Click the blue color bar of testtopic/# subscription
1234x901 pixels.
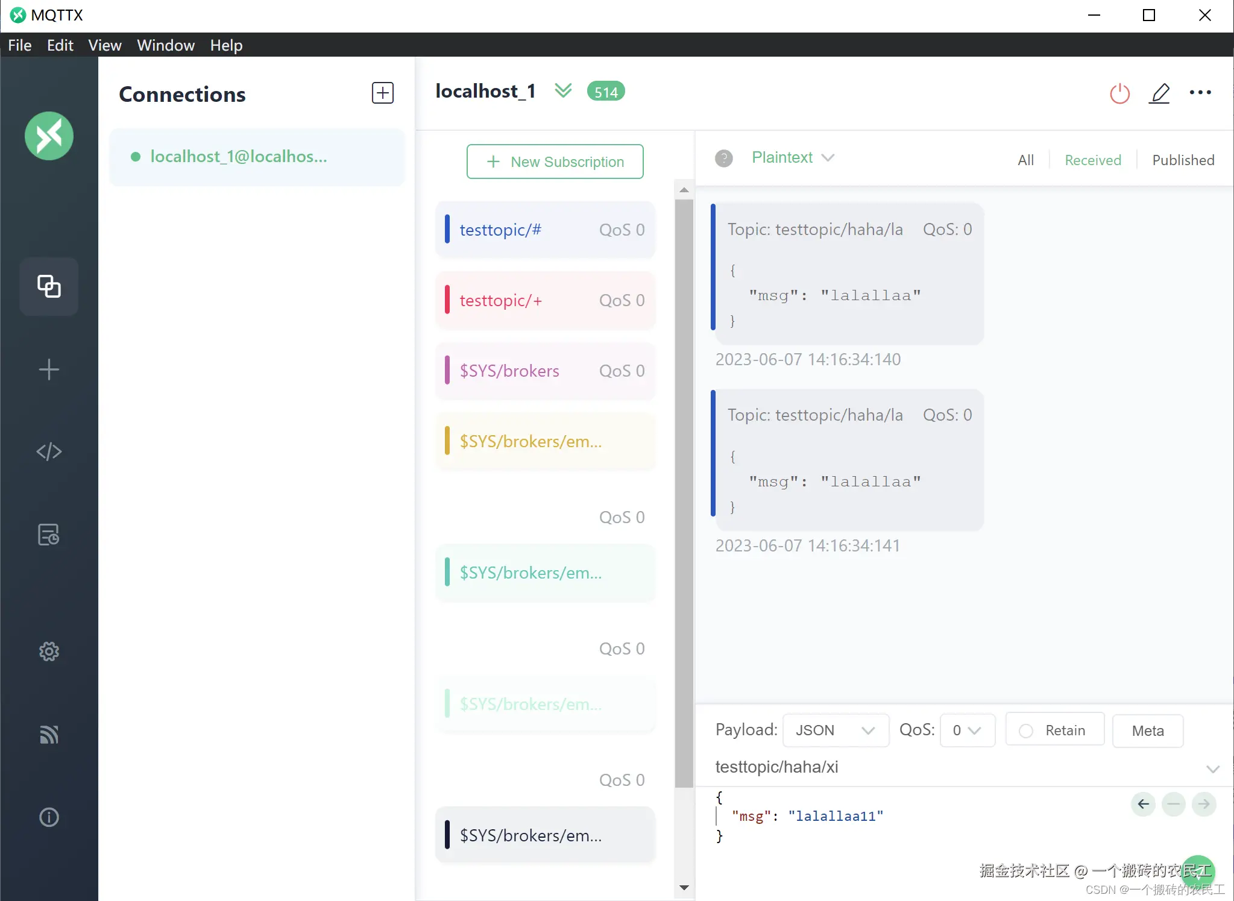coord(447,230)
